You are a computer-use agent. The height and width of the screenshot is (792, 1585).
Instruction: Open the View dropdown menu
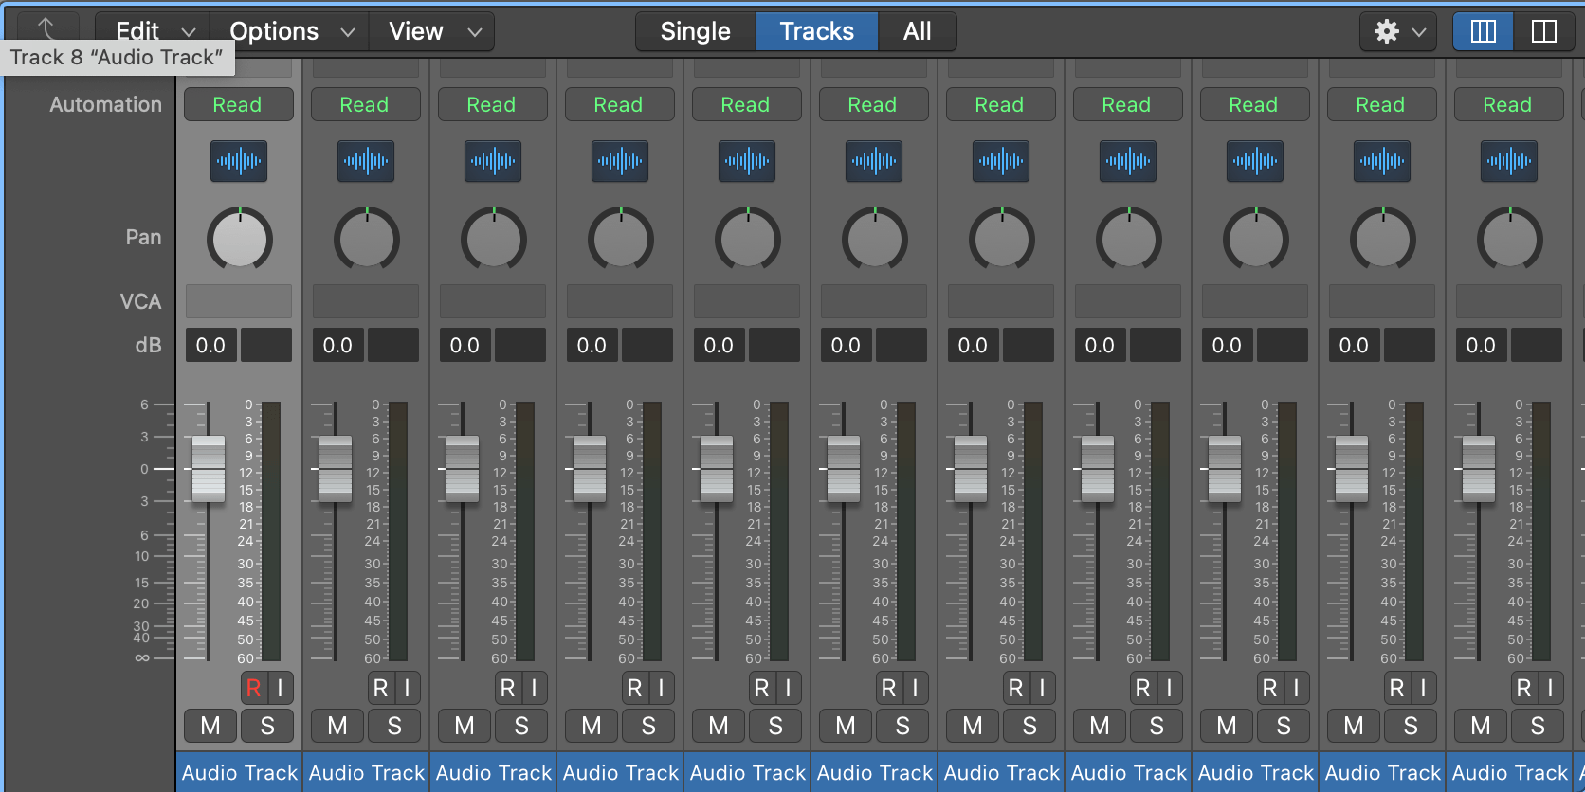click(x=433, y=31)
